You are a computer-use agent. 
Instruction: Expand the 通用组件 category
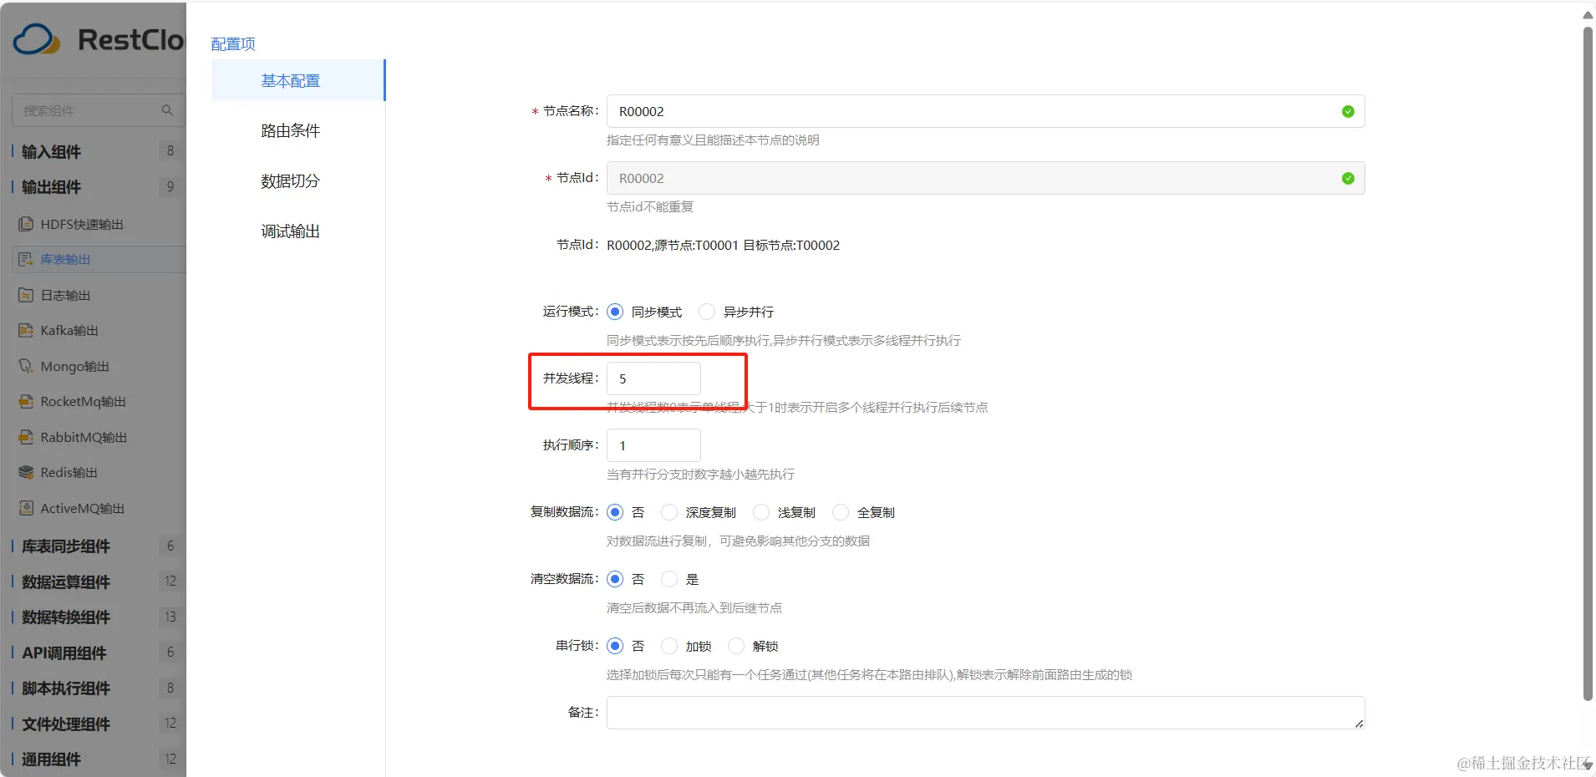[51, 759]
